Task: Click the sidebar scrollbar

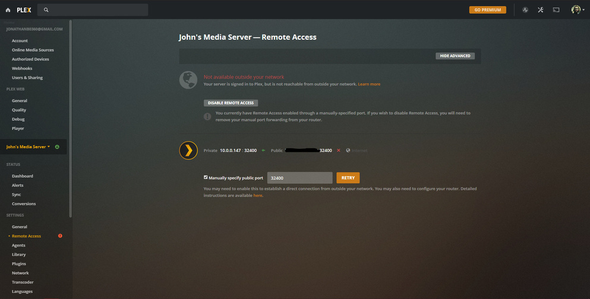Action: (x=70, y=118)
